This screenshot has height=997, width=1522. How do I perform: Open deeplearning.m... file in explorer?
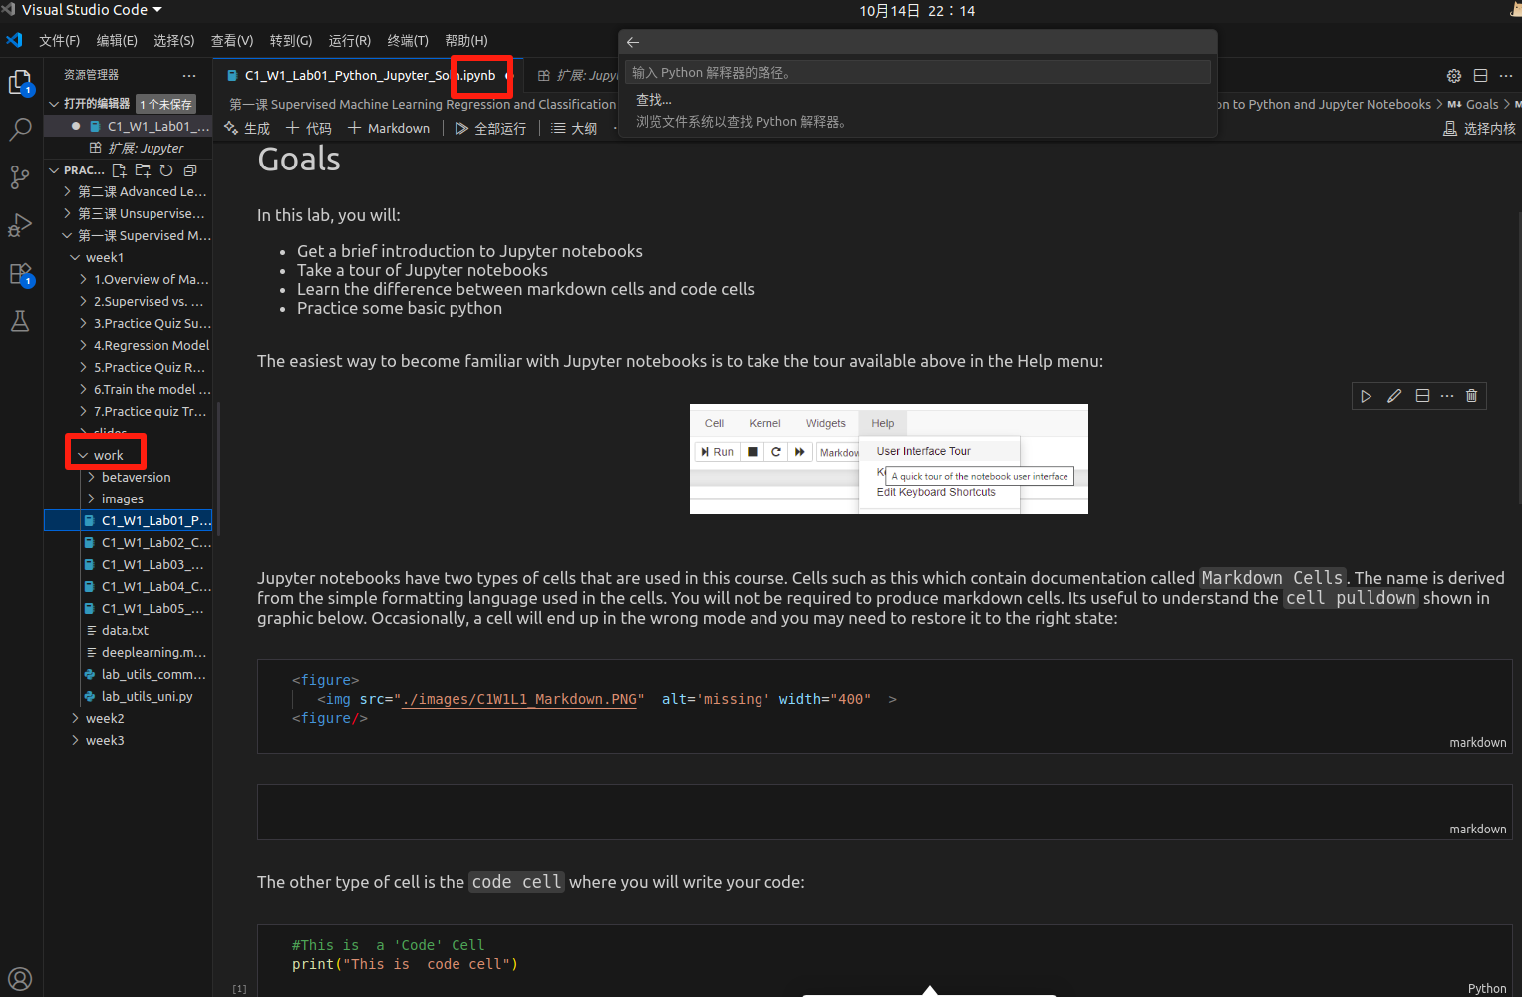click(x=148, y=652)
